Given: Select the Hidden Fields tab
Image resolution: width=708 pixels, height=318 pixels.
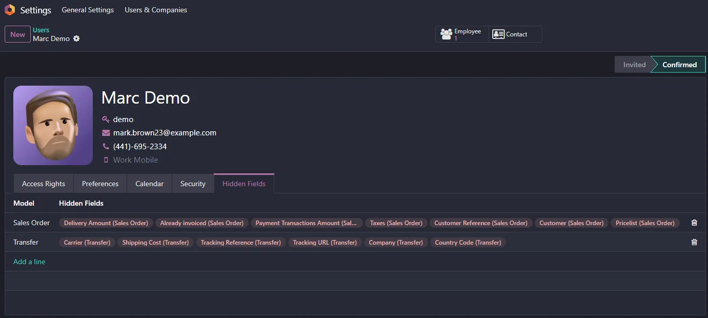Looking at the screenshot, I should coord(244,184).
